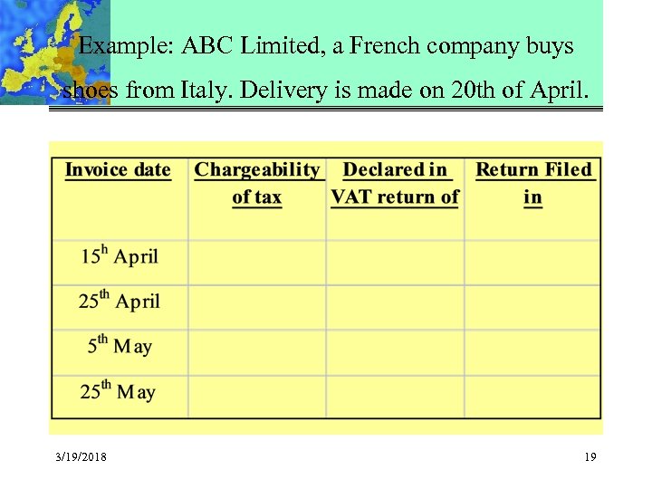Click empty Chargeability cell in 15th April row
652x489 pixels.
click(x=257, y=263)
